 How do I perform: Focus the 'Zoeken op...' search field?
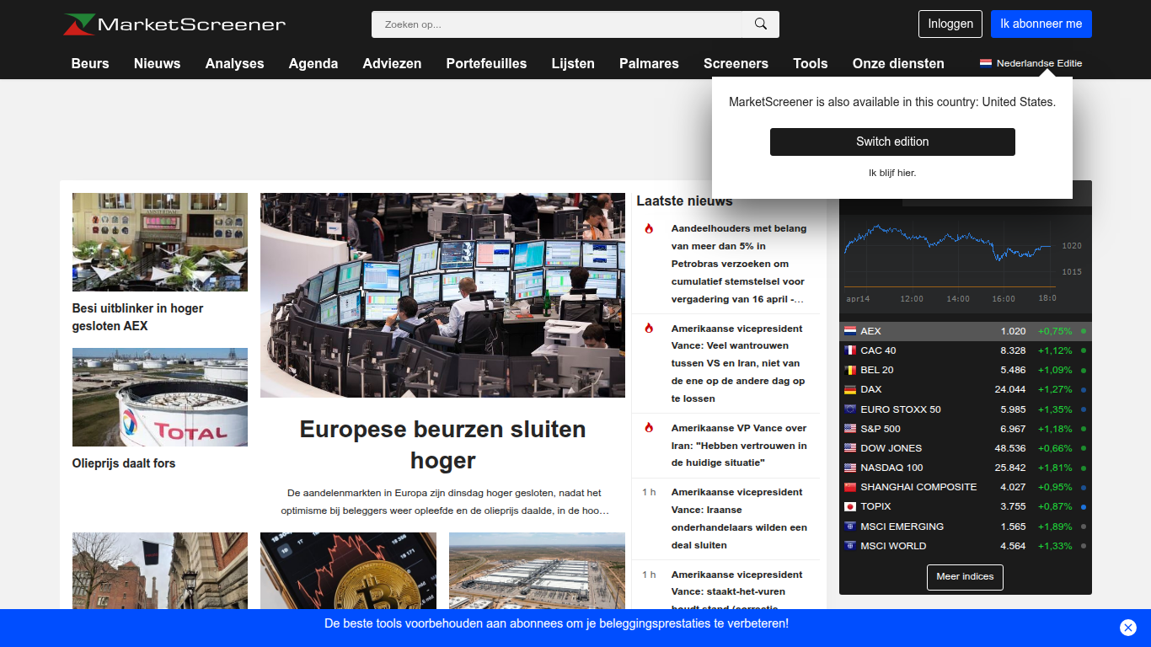(x=557, y=24)
